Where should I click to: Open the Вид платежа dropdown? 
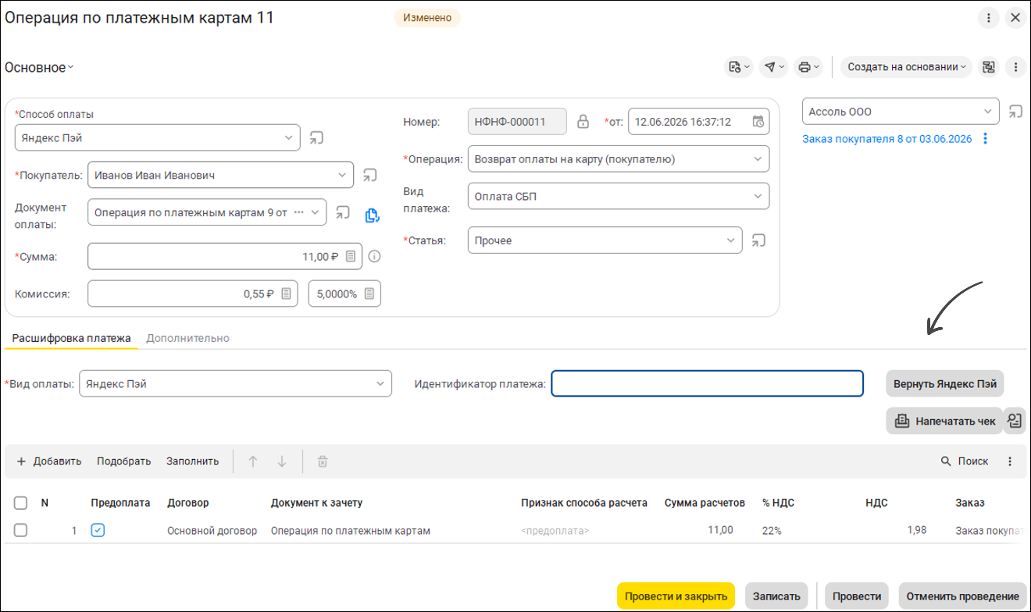[x=758, y=197]
